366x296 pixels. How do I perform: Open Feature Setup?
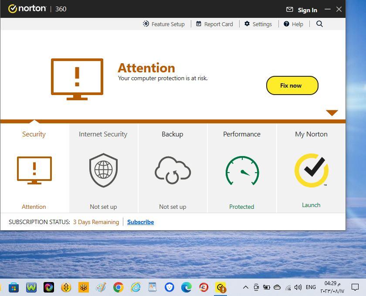pyautogui.click(x=164, y=24)
